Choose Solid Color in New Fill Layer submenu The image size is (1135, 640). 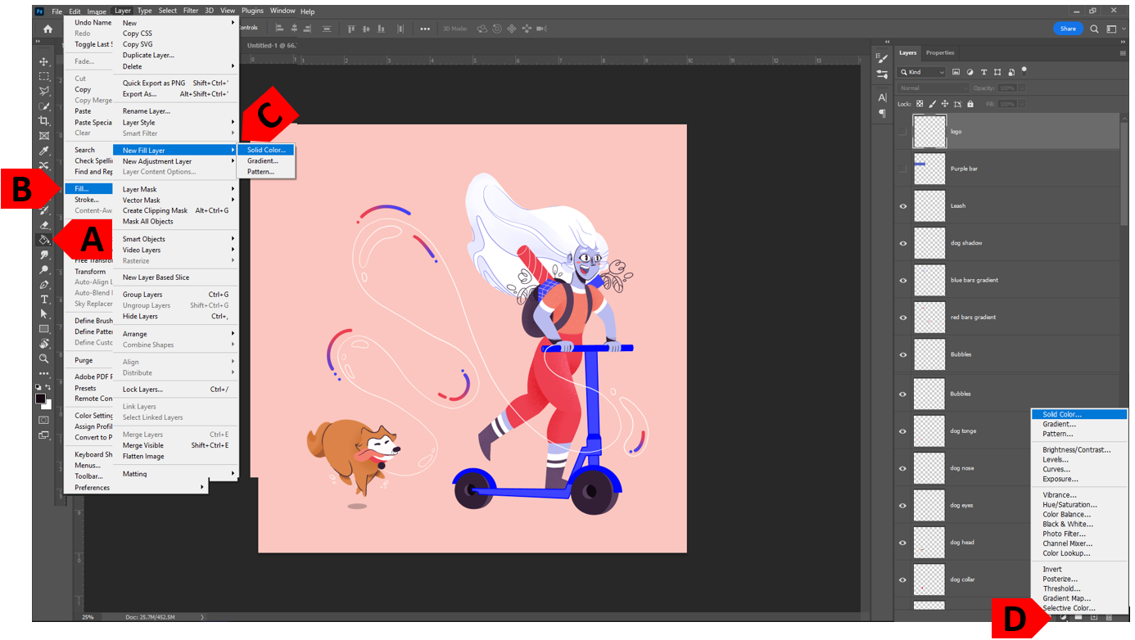click(266, 150)
